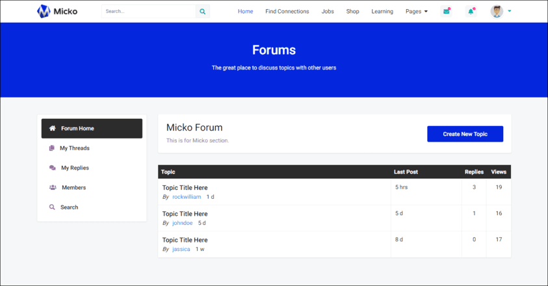Expand the Pages dropdown menu
548x286 pixels.
pyautogui.click(x=417, y=12)
